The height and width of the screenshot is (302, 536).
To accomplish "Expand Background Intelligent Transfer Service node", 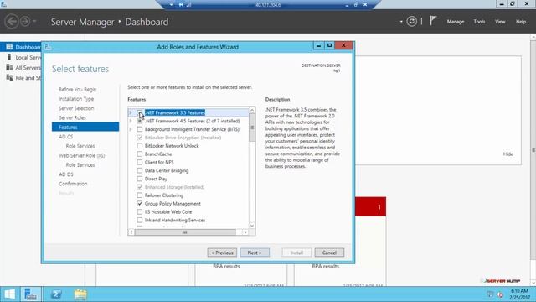I will [x=131, y=129].
